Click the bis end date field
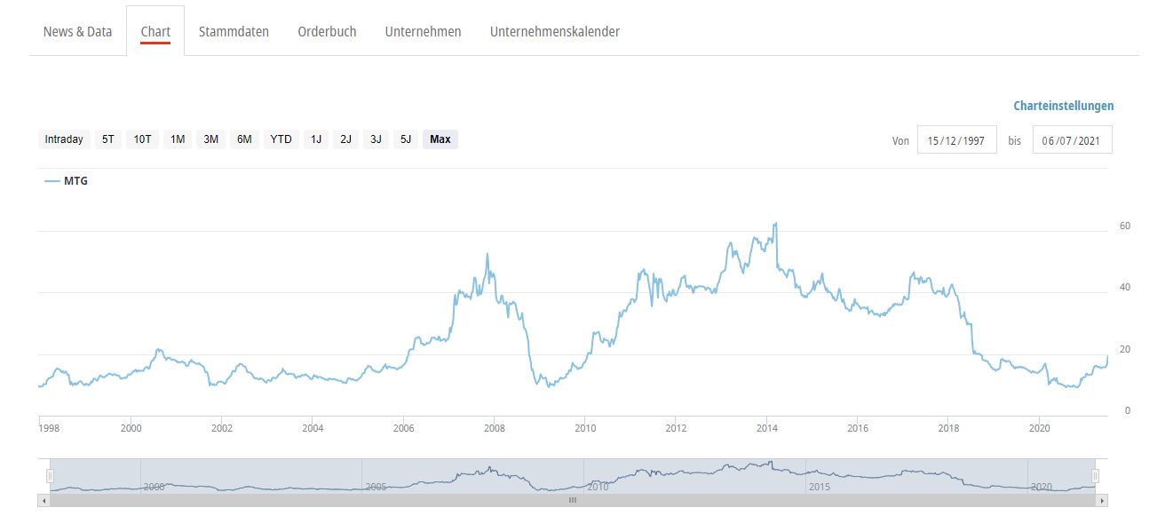Screen dimensions: 1173x524 coord(1072,140)
